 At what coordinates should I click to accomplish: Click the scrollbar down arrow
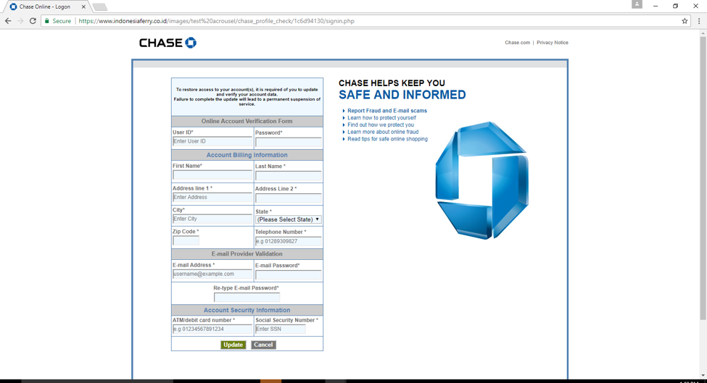pos(703,375)
